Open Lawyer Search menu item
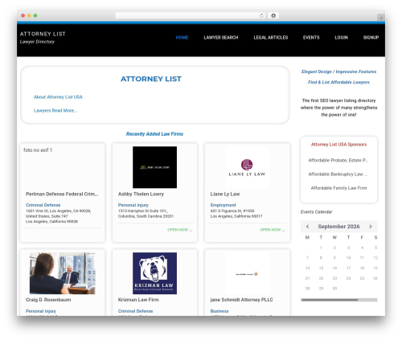 coord(221,38)
